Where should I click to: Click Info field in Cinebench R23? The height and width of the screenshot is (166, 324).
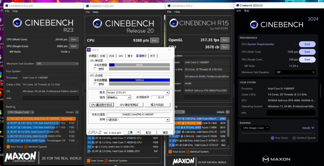(x=50, y=98)
